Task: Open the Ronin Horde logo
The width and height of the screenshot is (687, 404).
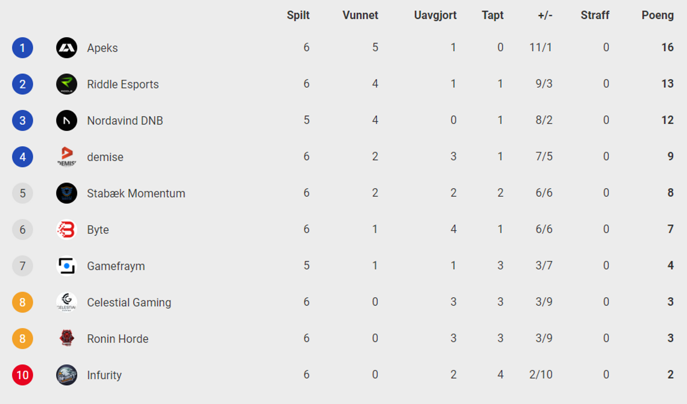Action: point(67,338)
